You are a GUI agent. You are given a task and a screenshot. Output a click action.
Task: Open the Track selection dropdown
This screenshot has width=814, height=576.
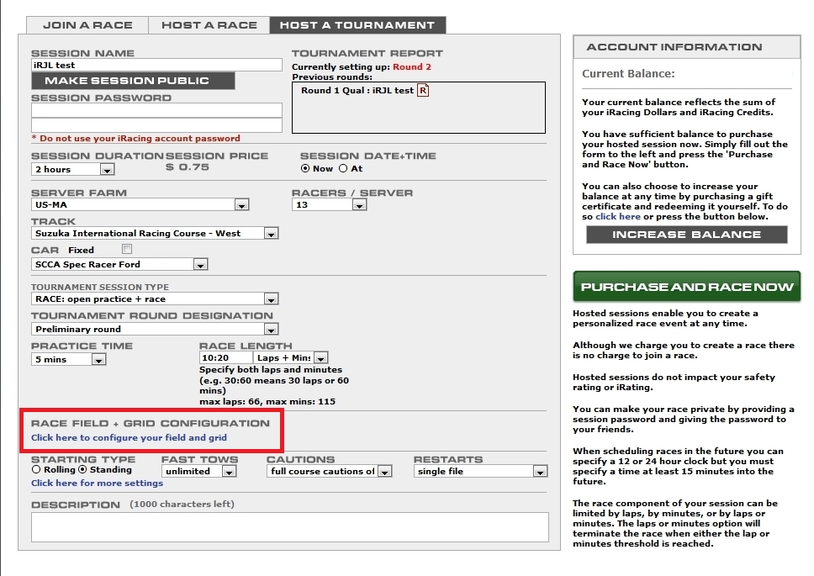(x=155, y=233)
